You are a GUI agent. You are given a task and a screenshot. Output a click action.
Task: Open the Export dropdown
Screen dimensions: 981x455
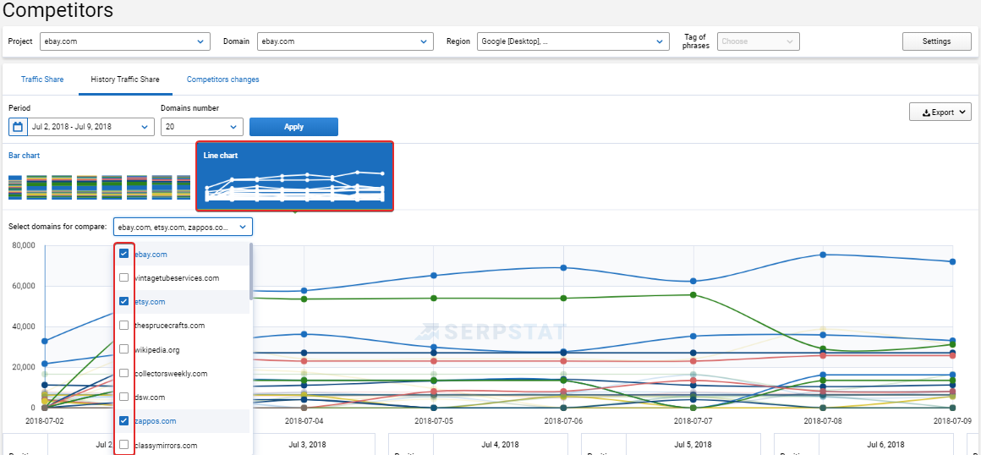pyautogui.click(x=940, y=112)
